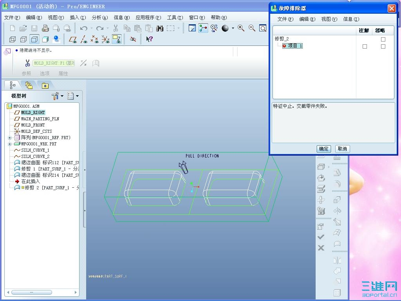Screen dimensions: 401x301
Task: Click the MOLD_RIGHT:F1 trimming object field
Action: [x=54, y=63]
